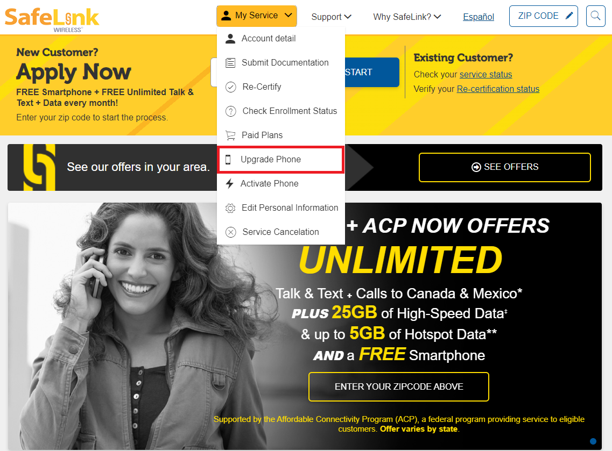612x451 pixels.
Task: Click the person icon beside Account detail
Action: click(x=230, y=39)
